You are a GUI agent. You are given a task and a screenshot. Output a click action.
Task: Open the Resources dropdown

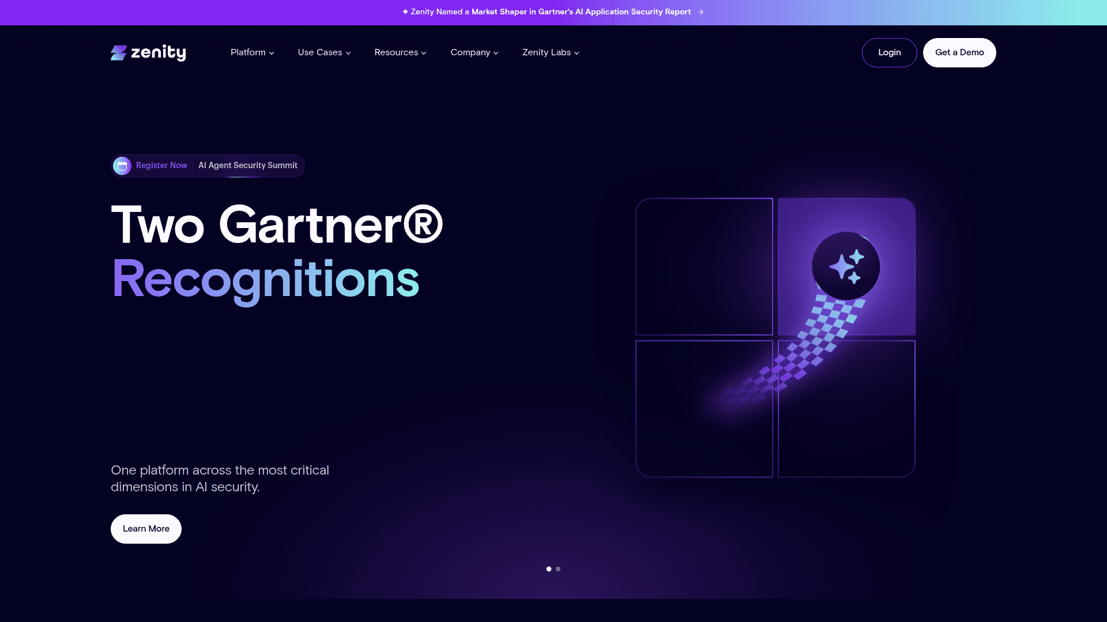tap(401, 52)
